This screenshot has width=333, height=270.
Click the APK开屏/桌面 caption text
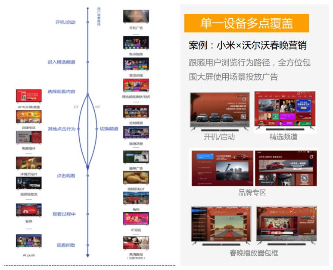click(29, 107)
